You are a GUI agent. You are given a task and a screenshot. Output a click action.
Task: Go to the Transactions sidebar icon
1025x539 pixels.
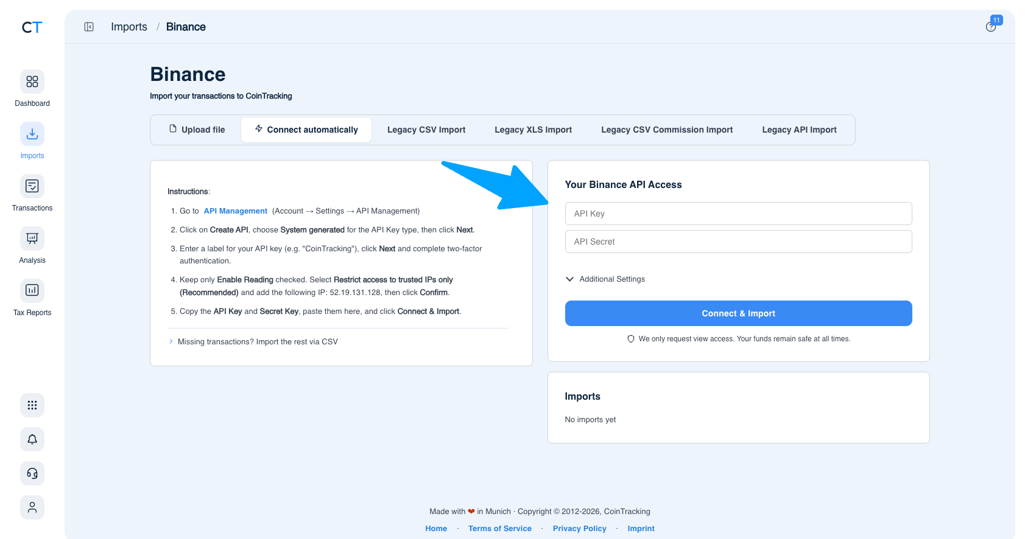(32, 186)
